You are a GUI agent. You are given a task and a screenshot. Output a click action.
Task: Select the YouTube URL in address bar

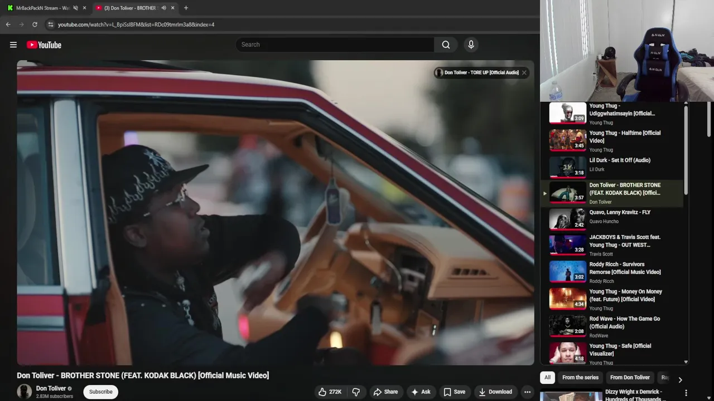point(136,25)
